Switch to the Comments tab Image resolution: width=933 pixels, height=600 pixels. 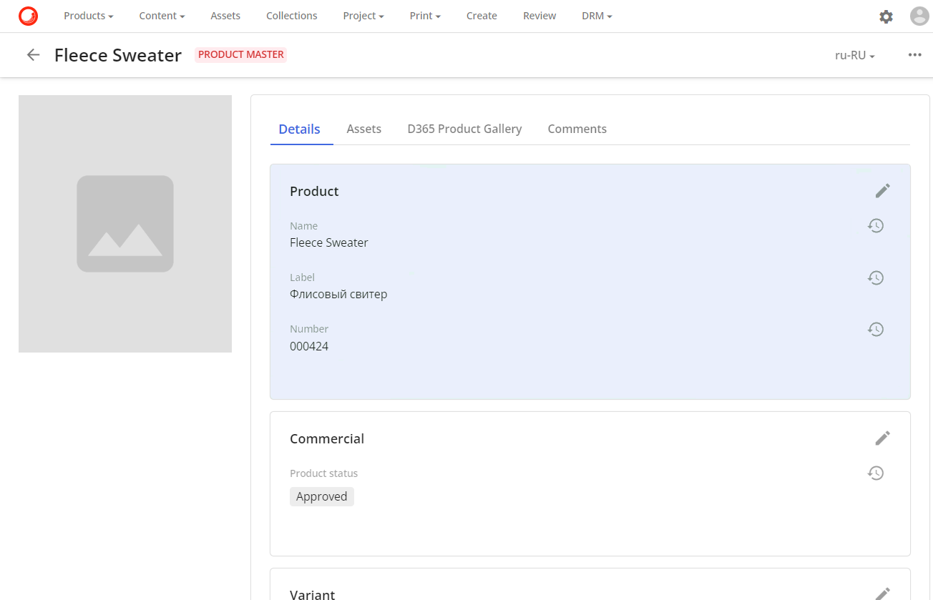(577, 129)
